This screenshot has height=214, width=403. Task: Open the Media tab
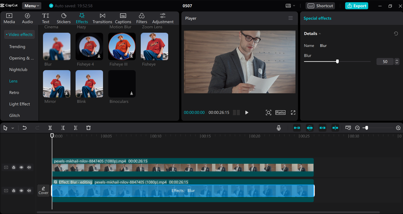tap(9, 19)
